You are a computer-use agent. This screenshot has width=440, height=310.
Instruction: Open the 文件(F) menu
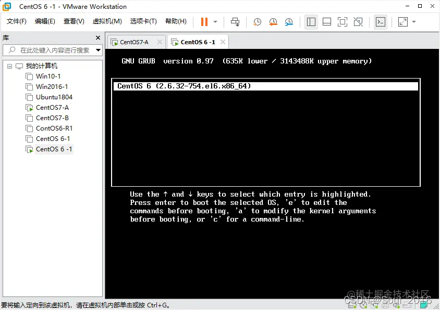click(16, 21)
